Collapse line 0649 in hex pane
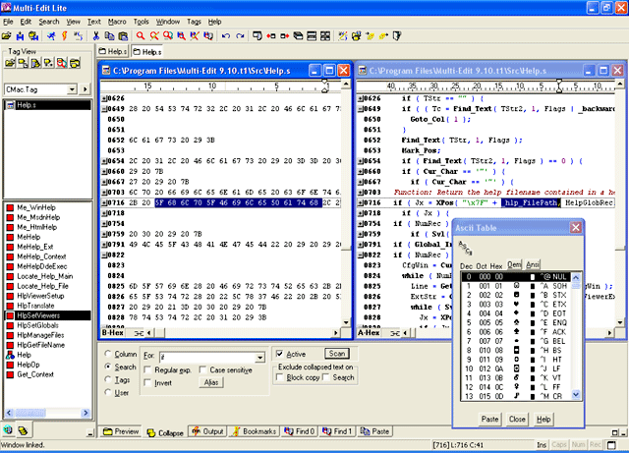The width and height of the screenshot is (629, 453). pyautogui.click(x=104, y=109)
